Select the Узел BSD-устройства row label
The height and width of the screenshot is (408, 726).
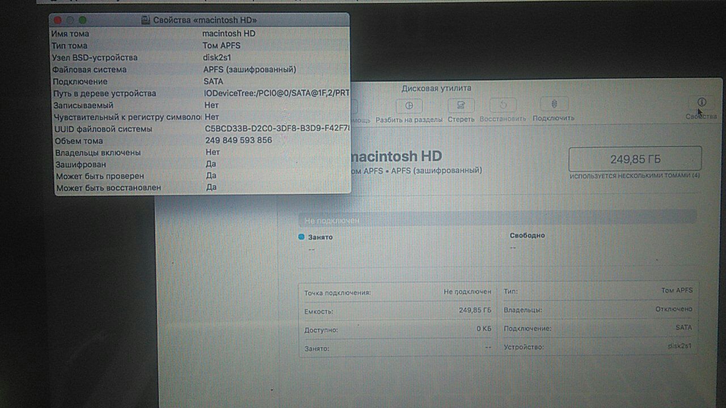95,57
